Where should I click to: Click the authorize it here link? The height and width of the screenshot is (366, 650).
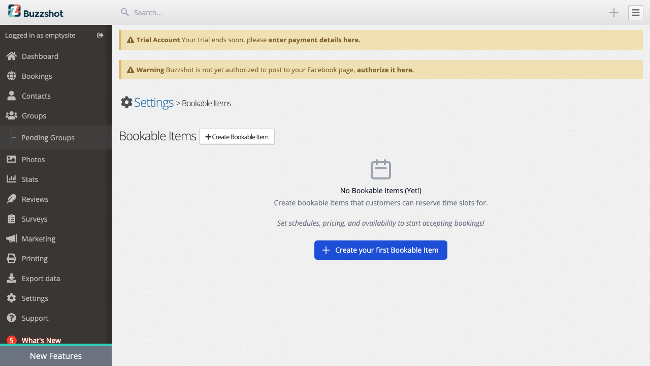coord(385,70)
